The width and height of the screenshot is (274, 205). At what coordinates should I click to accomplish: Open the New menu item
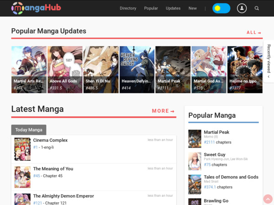click(x=193, y=8)
